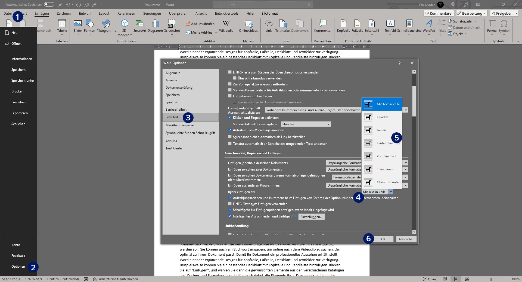Open Kopfzeile header options
This screenshot has height=282, width=522.
(x=343, y=27)
